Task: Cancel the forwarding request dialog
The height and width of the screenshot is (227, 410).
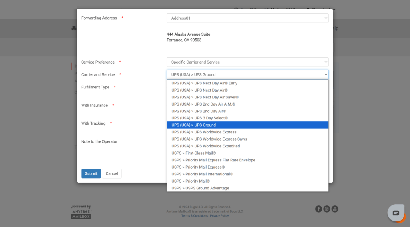Action: pyautogui.click(x=112, y=173)
